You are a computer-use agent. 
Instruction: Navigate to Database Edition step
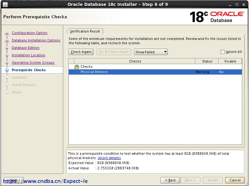(26, 48)
